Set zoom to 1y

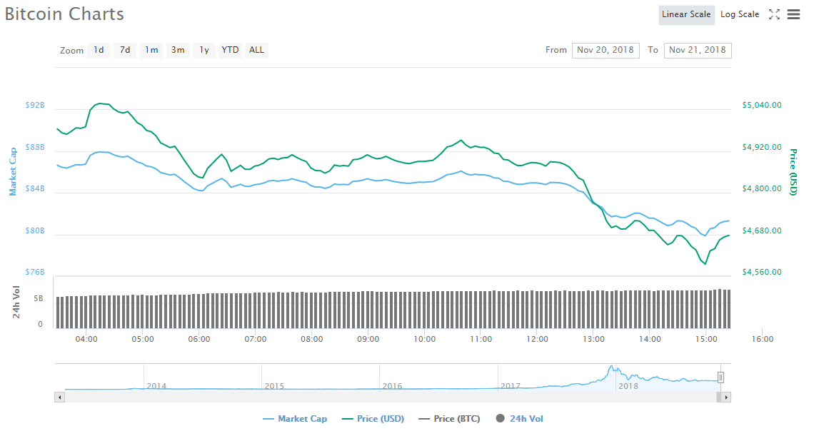click(204, 50)
